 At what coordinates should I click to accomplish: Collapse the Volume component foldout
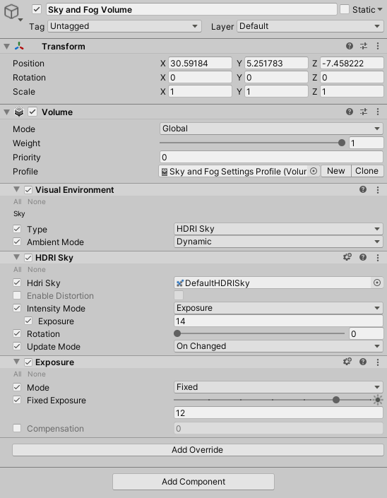point(6,112)
